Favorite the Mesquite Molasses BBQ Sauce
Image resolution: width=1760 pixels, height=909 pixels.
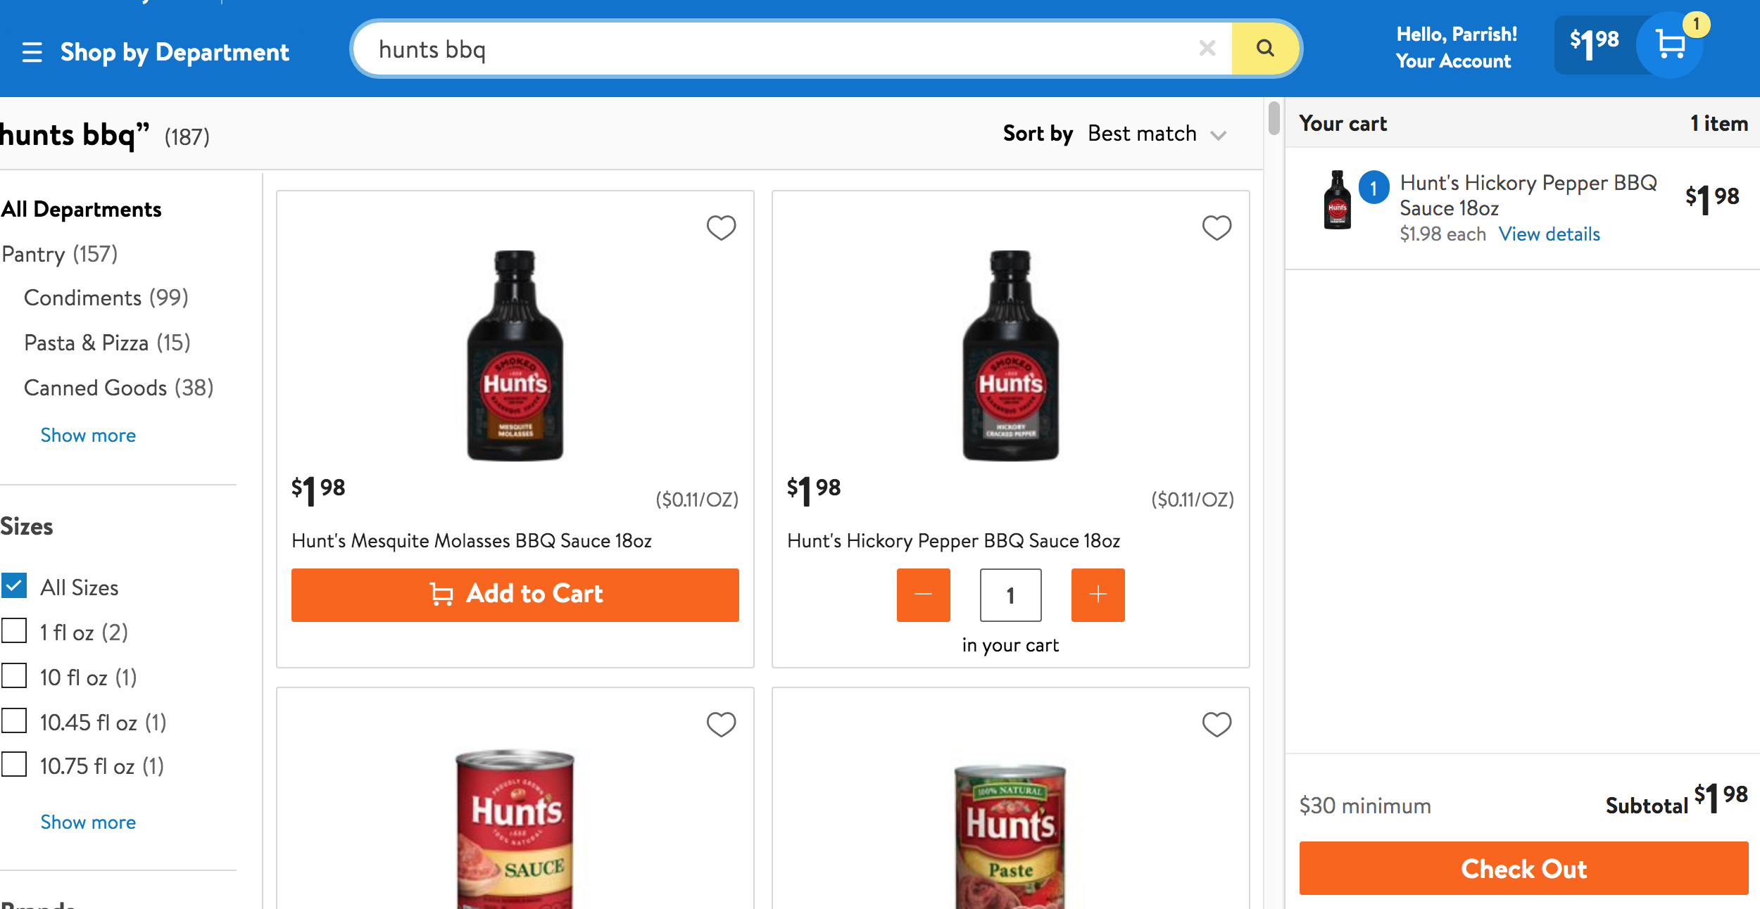[721, 228]
